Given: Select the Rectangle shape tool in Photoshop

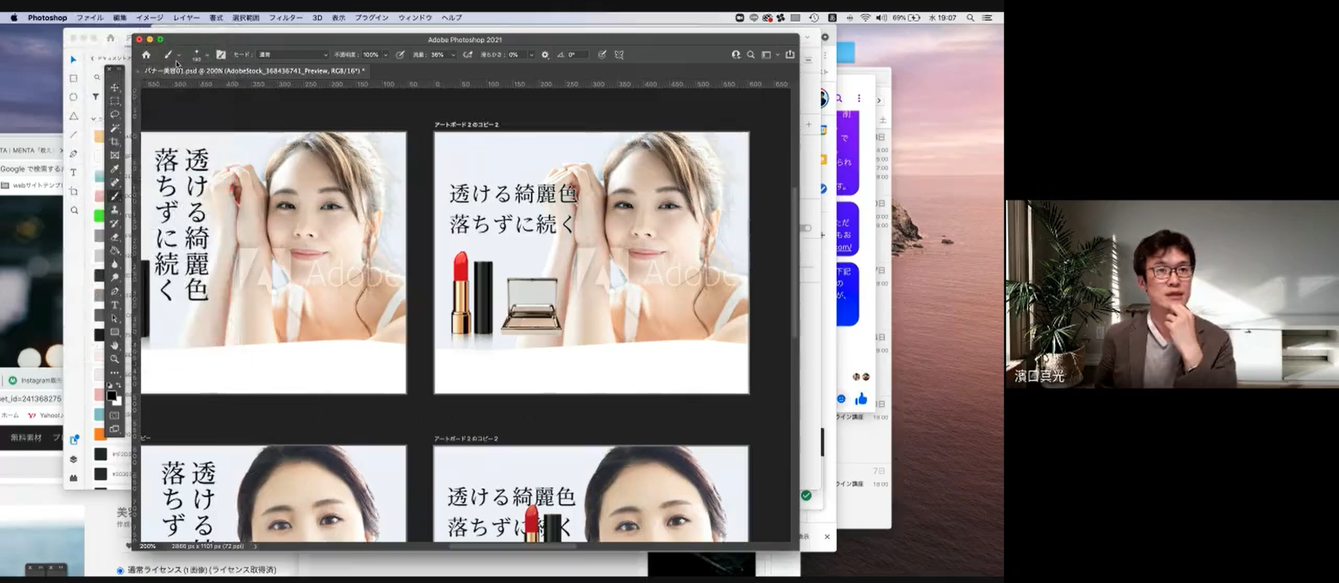Looking at the screenshot, I should 115,332.
